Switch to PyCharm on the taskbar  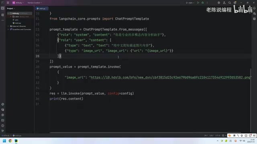(x=16, y=141)
